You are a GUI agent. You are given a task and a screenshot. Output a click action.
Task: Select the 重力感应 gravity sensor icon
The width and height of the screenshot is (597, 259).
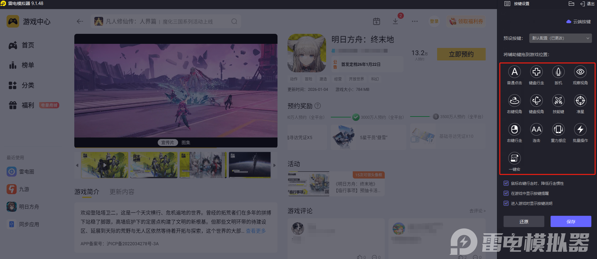pos(558,129)
